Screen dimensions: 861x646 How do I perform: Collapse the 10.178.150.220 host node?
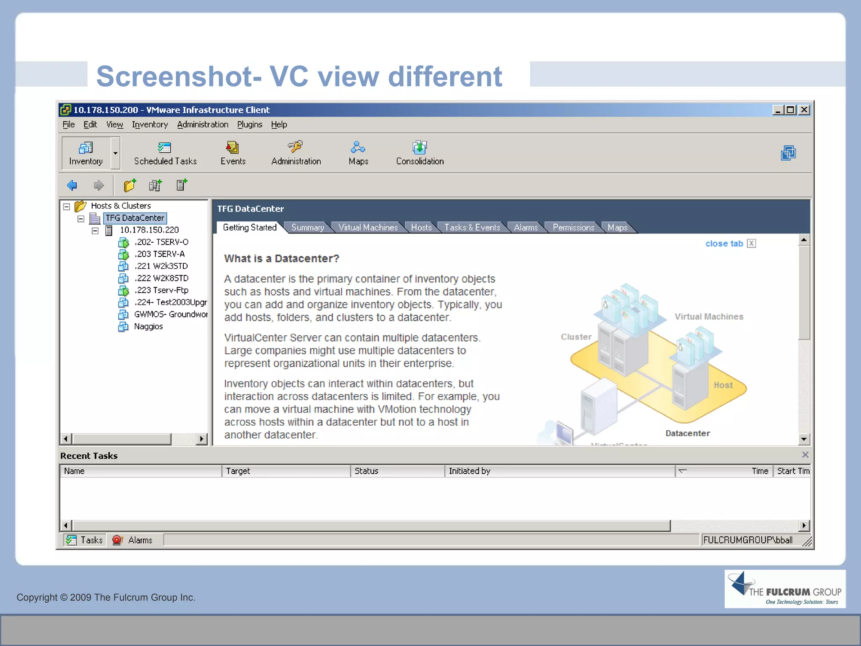[95, 230]
